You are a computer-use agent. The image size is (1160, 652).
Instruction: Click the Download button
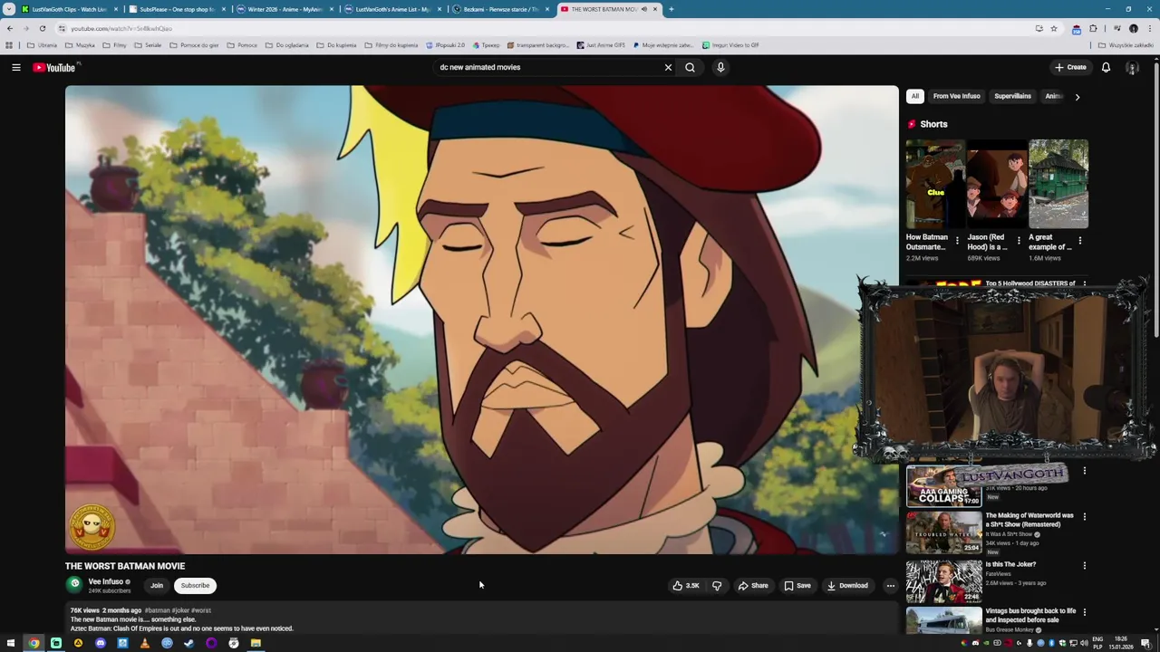coord(848,585)
